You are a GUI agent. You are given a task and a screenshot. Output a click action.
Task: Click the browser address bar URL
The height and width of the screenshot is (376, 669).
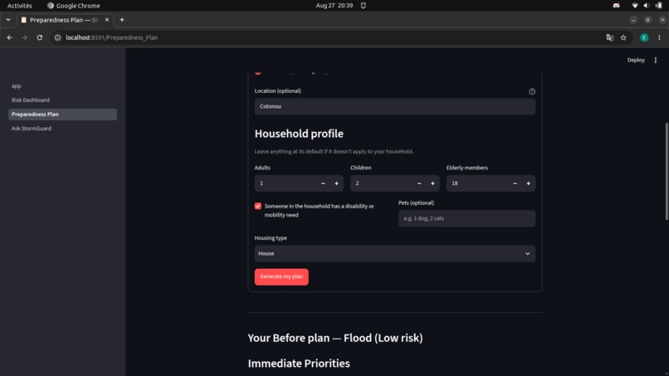coord(112,37)
